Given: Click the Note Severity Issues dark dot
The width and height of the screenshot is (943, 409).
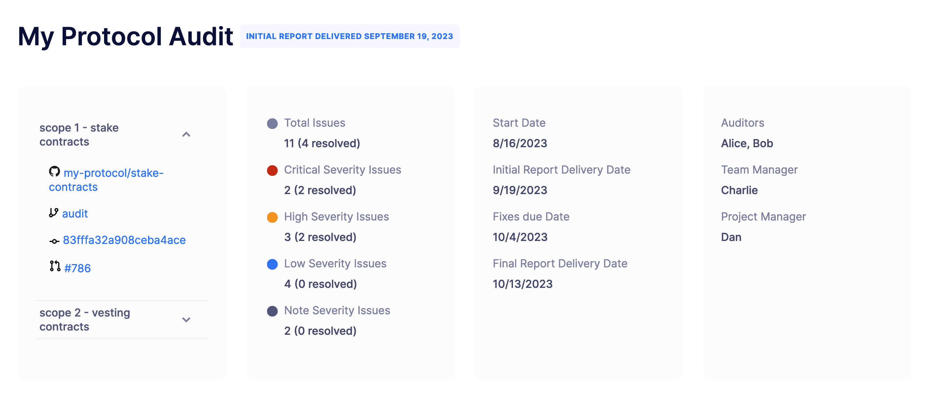Looking at the screenshot, I should click(x=272, y=311).
